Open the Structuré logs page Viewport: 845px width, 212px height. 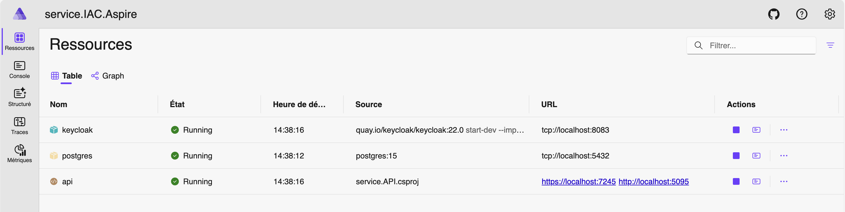tap(19, 98)
